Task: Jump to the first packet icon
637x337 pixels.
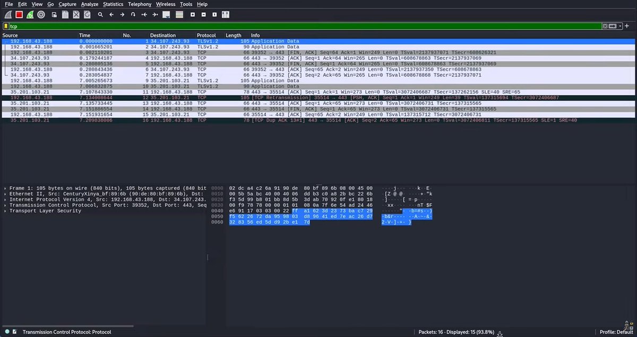Action: tap(144, 14)
